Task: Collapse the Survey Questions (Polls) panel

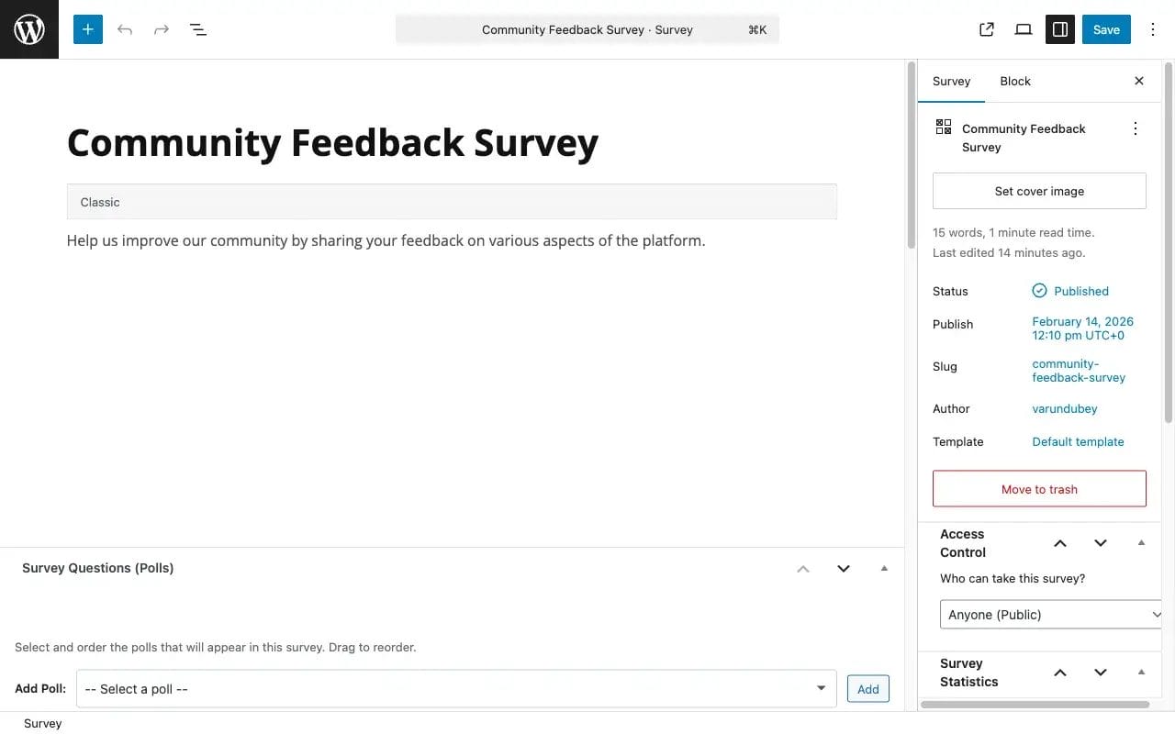Action: [x=883, y=568]
